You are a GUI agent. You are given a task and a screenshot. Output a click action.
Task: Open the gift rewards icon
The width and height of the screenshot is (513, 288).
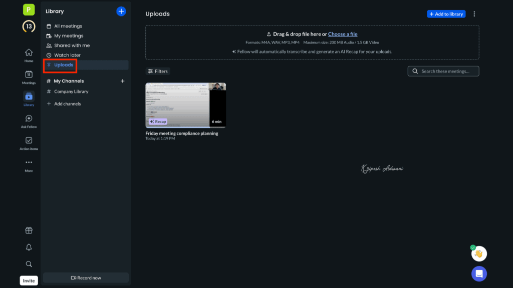(x=29, y=230)
